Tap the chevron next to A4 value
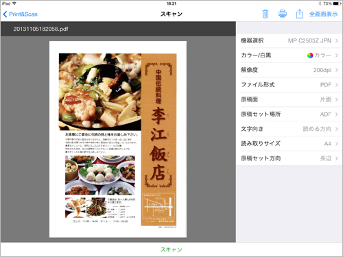The image size is (343, 257). [x=337, y=143]
